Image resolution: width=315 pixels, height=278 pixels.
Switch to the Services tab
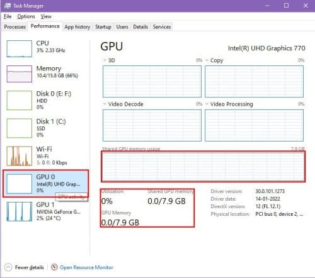pyautogui.click(x=162, y=27)
